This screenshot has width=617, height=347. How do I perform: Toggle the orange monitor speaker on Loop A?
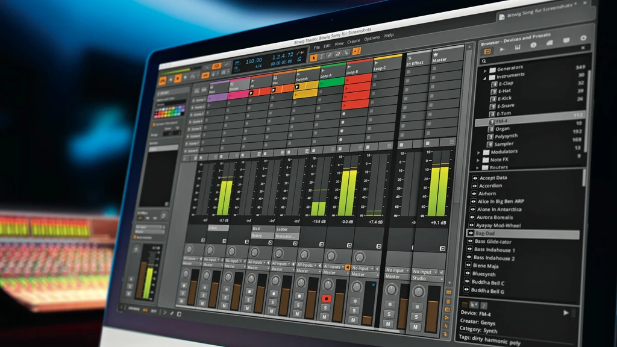click(348, 267)
